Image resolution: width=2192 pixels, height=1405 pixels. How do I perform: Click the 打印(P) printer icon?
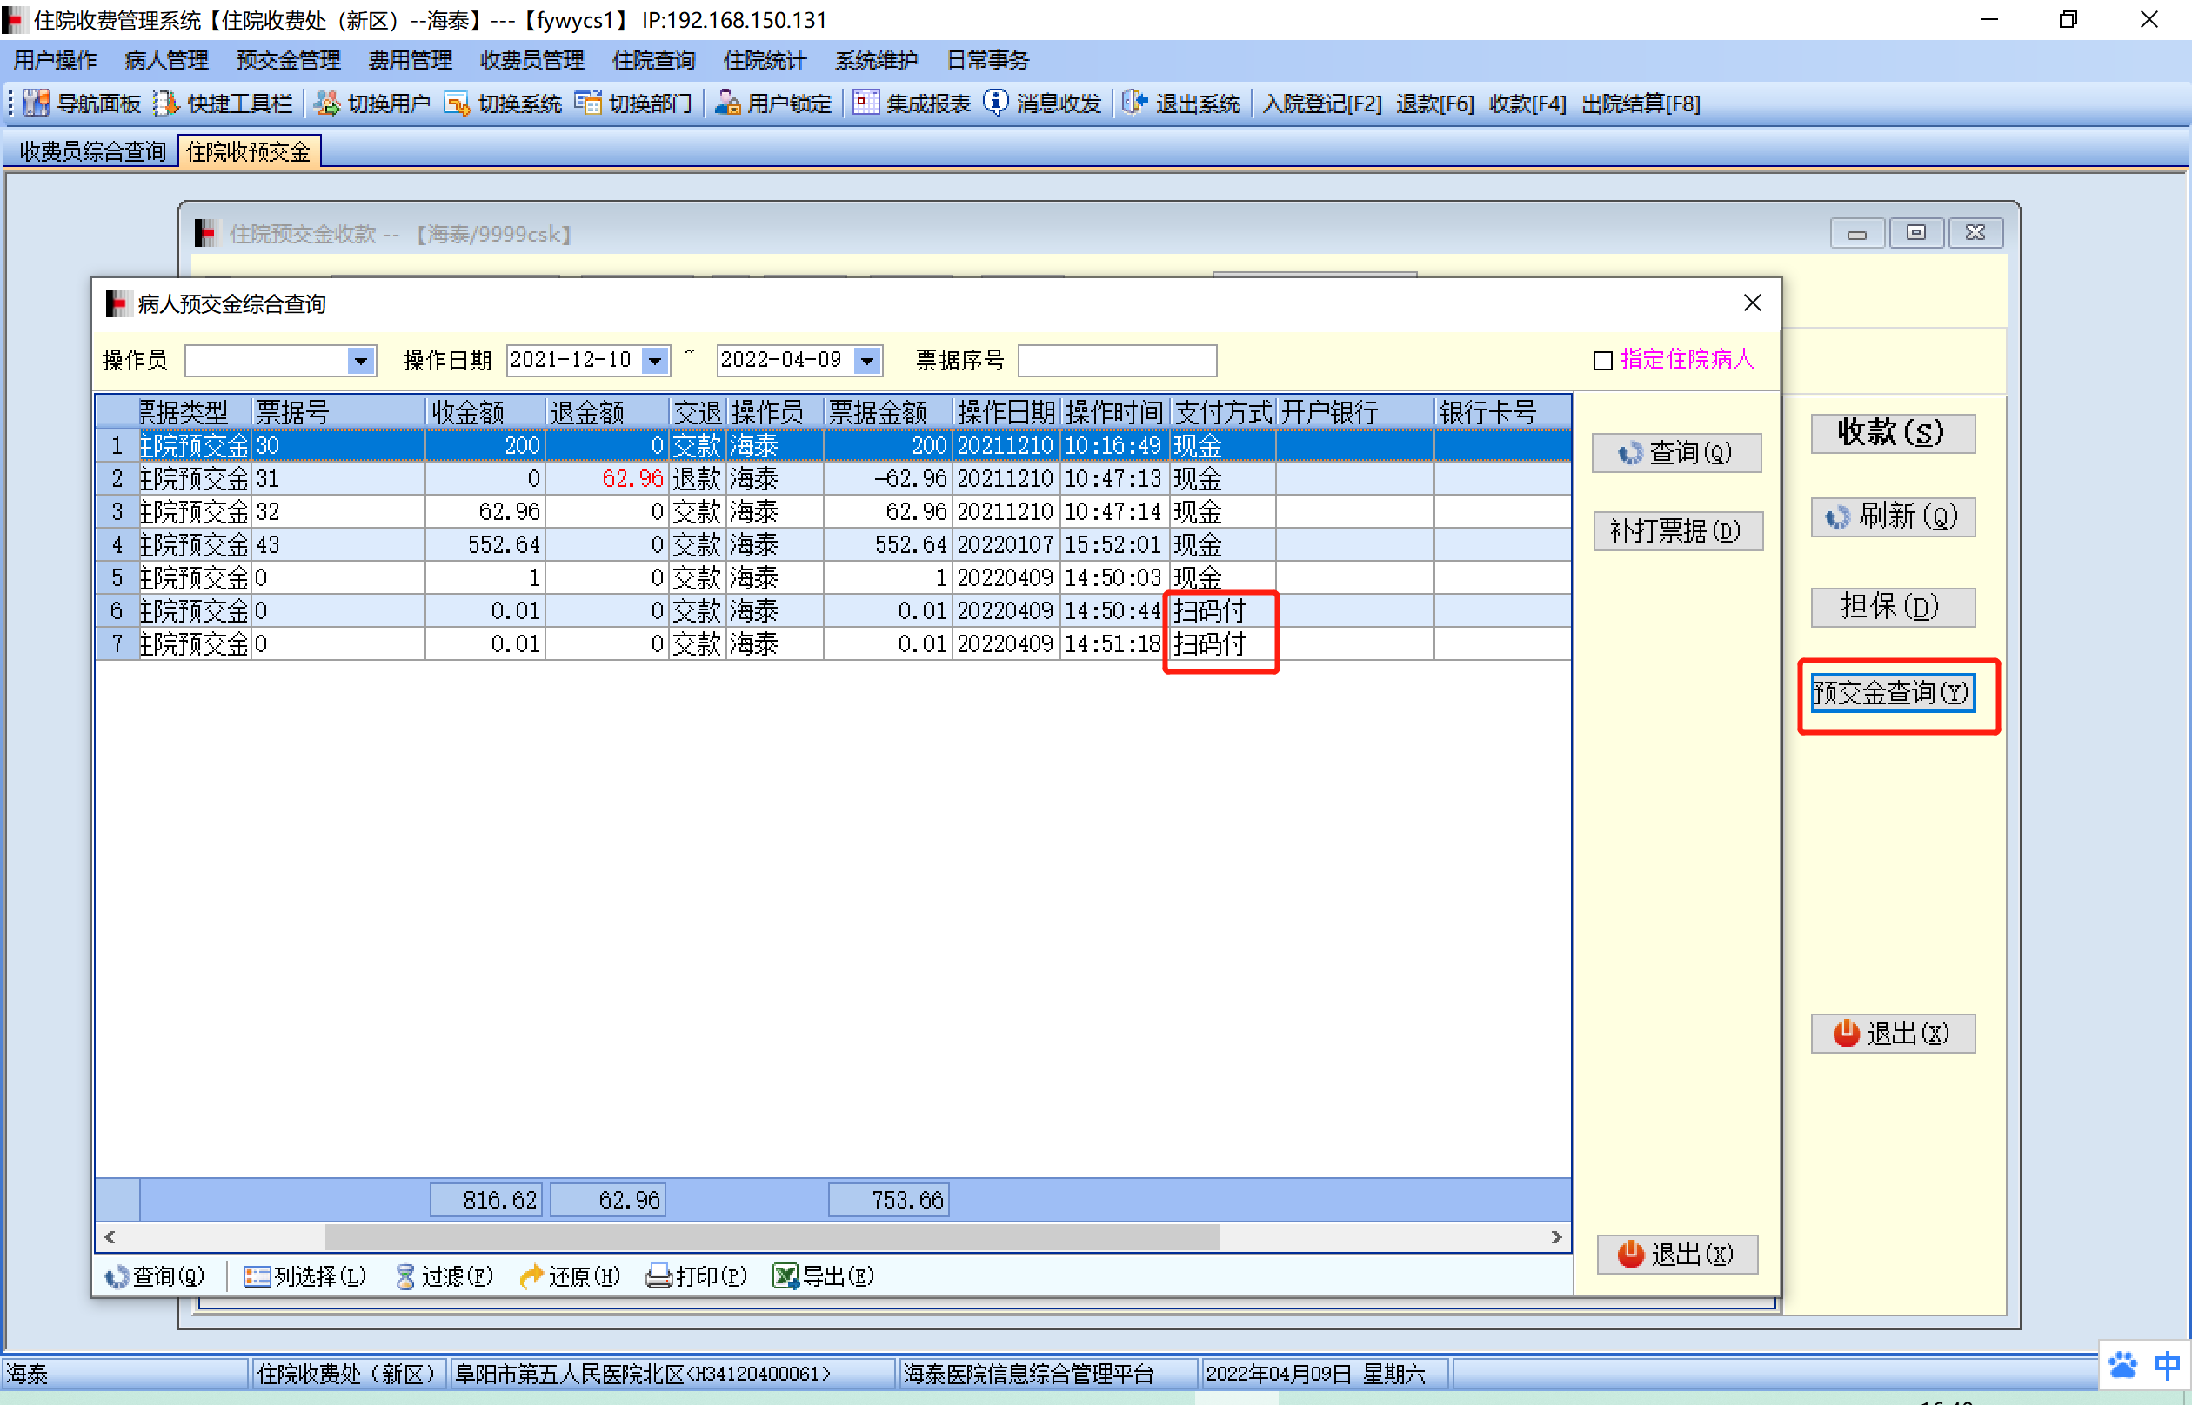[x=658, y=1275]
